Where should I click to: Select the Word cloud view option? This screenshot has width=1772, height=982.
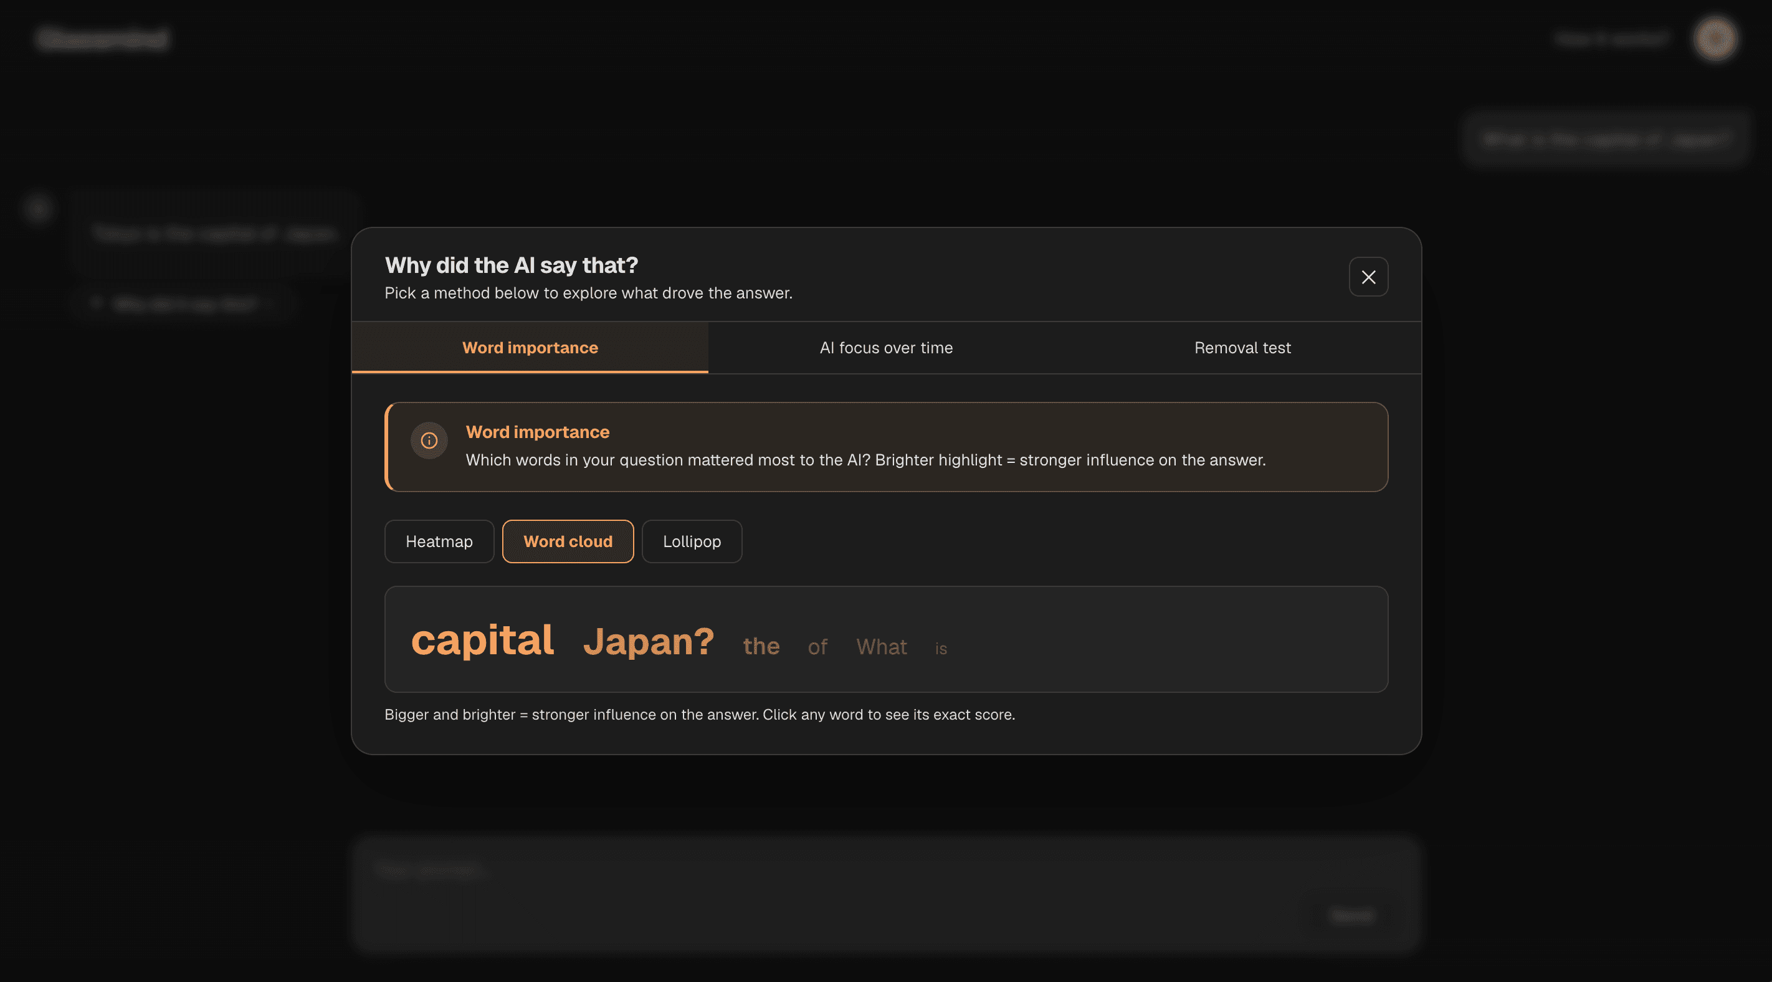(568, 541)
